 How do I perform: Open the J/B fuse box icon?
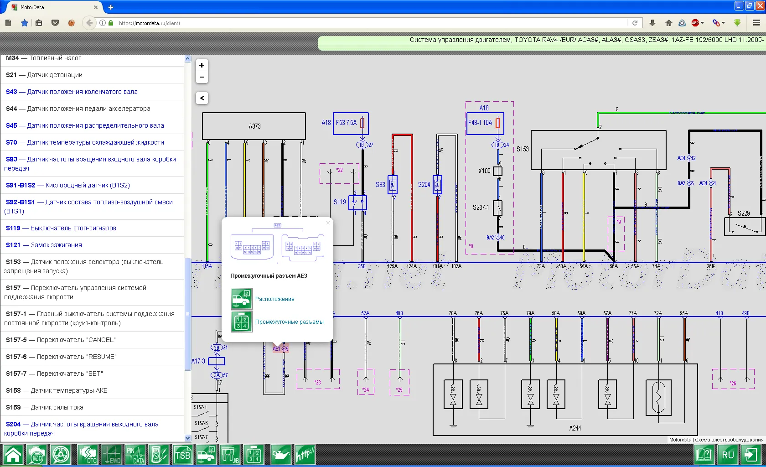(x=230, y=455)
